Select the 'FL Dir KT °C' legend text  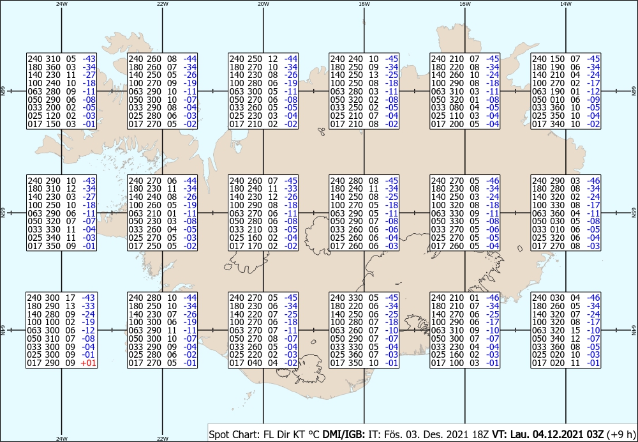292,434
